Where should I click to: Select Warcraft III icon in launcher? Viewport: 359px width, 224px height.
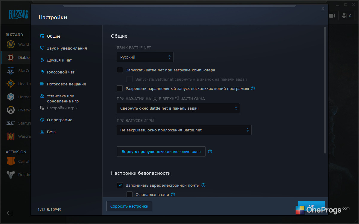(x=11, y=136)
